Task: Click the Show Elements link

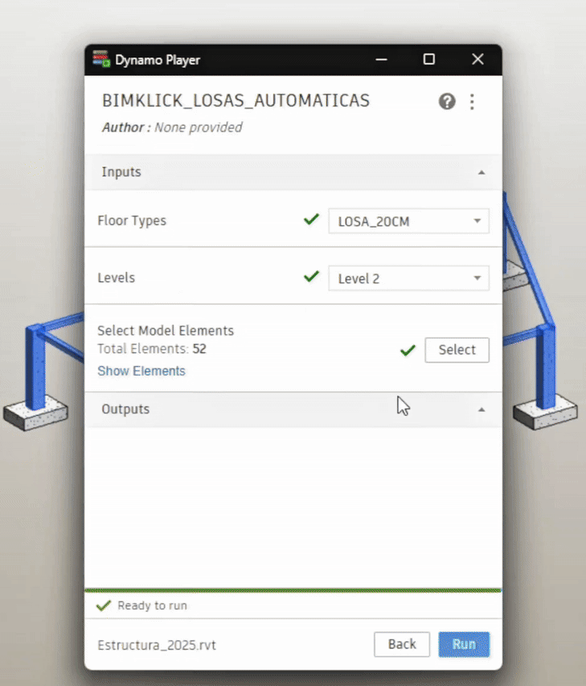Action: pos(141,371)
